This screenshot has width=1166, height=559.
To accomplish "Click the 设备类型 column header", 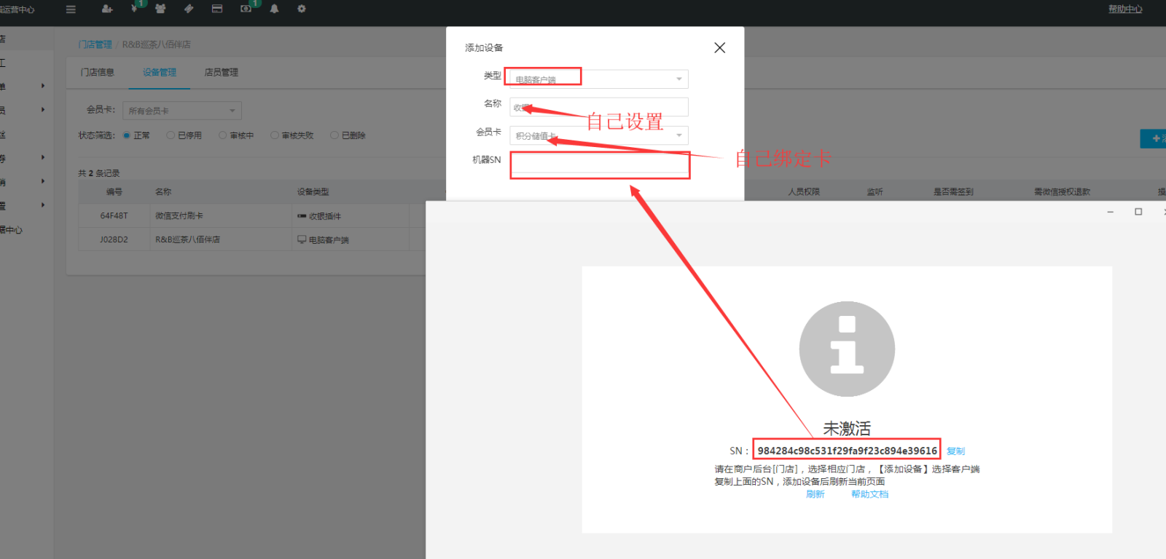I will (313, 192).
